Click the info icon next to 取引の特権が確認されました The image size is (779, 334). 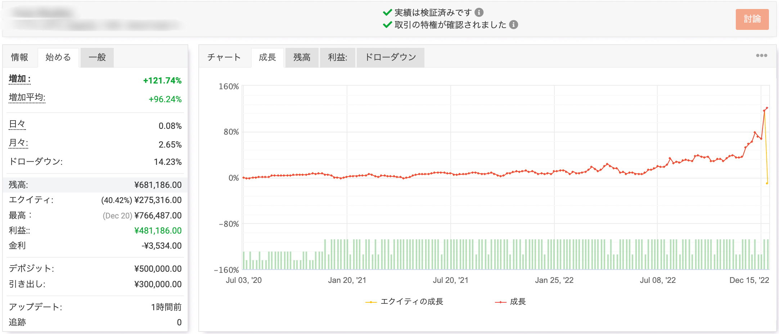(x=514, y=25)
